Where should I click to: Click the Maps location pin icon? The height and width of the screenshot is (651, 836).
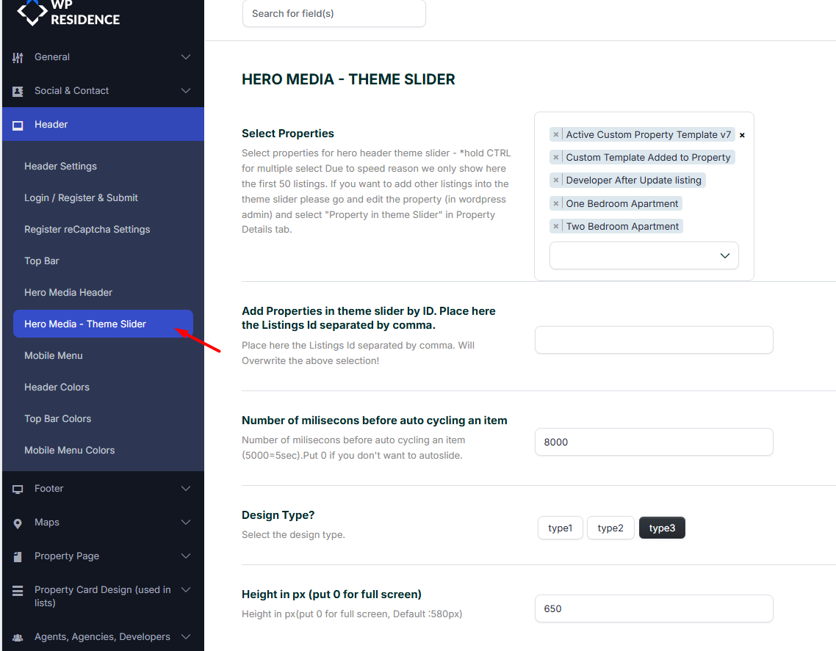pyautogui.click(x=18, y=523)
